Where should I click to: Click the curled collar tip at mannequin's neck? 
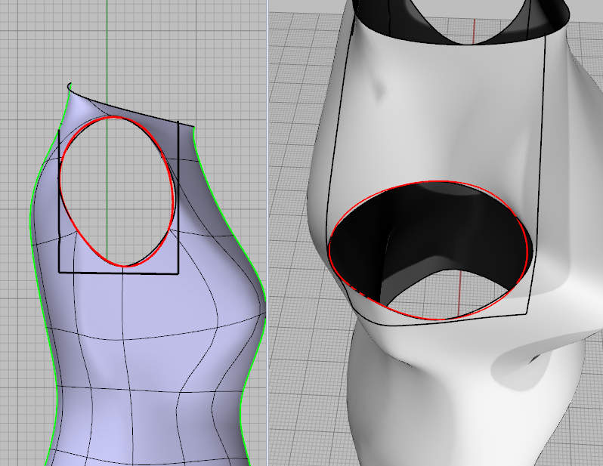pyautogui.click(x=69, y=84)
